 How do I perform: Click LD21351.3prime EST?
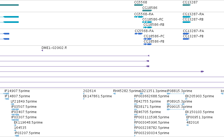tap(142, 94)
